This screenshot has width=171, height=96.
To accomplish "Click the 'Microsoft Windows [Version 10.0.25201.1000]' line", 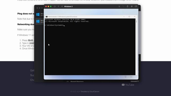I will point(65,19).
